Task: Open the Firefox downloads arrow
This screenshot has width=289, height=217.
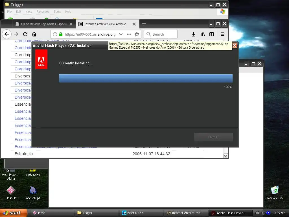Action: coord(194,34)
